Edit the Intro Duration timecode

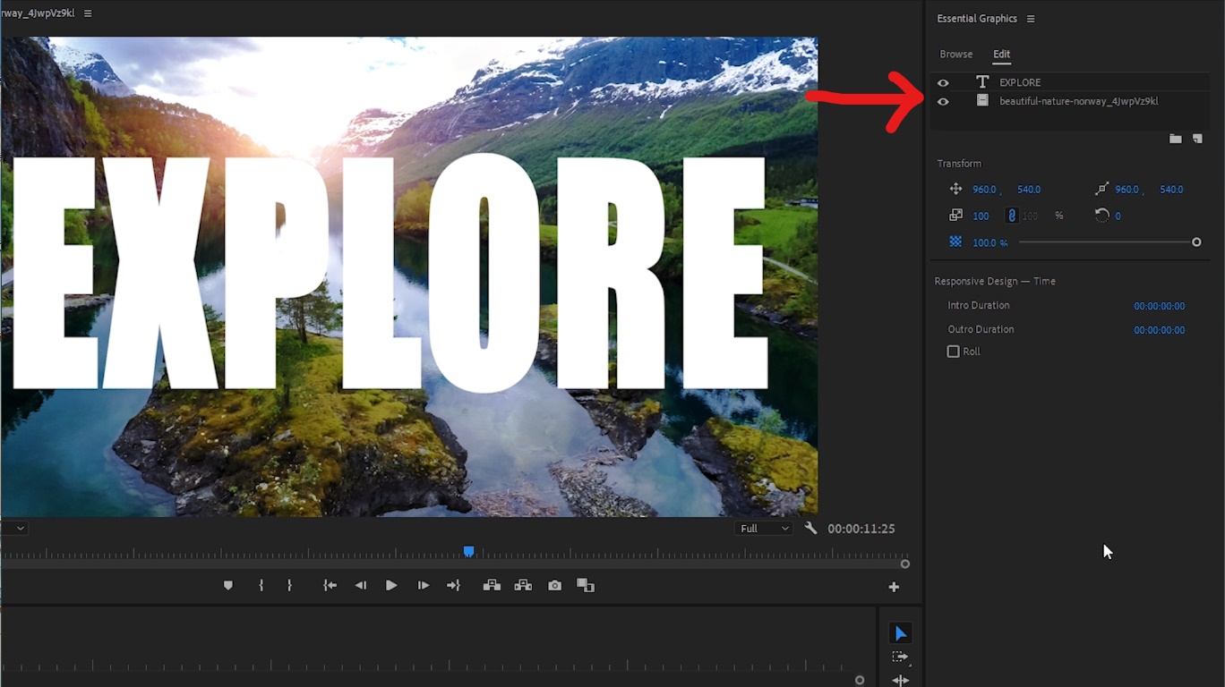point(1159,306)
